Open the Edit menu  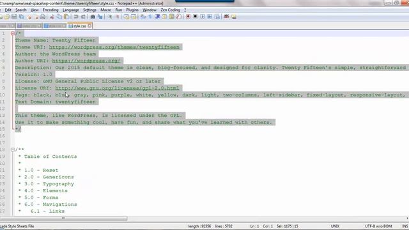(8, 10)
